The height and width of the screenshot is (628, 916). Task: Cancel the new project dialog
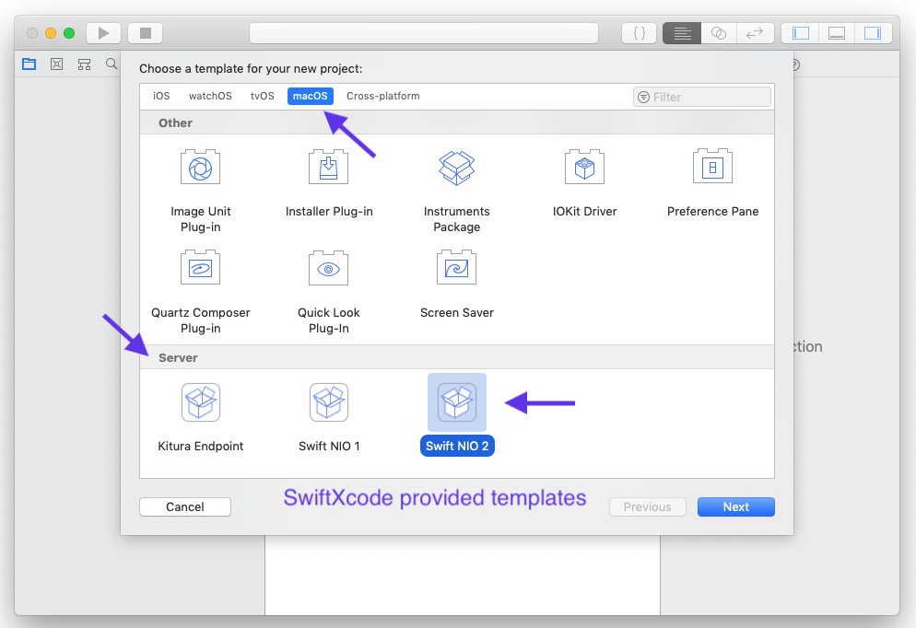[x=185, y=506]
